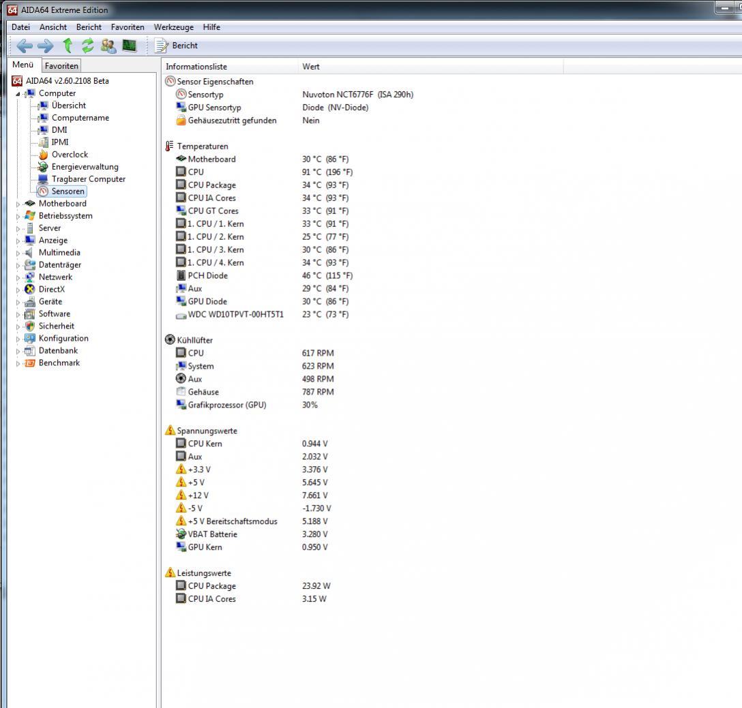Expand the Benchmark tree node
742x708 pixels.
click(18, 363)
